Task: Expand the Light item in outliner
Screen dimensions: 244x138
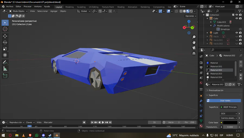Action: click(x=207, y=33)
